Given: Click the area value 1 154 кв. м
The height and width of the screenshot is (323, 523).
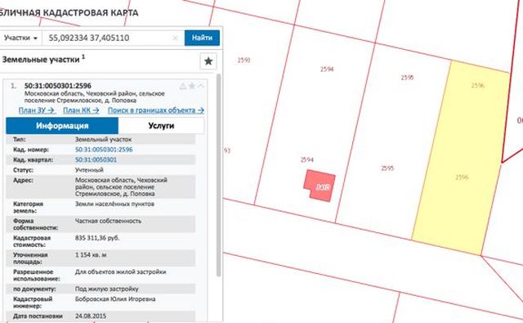Looking at the screenshot, I should (x=91, y=255).
